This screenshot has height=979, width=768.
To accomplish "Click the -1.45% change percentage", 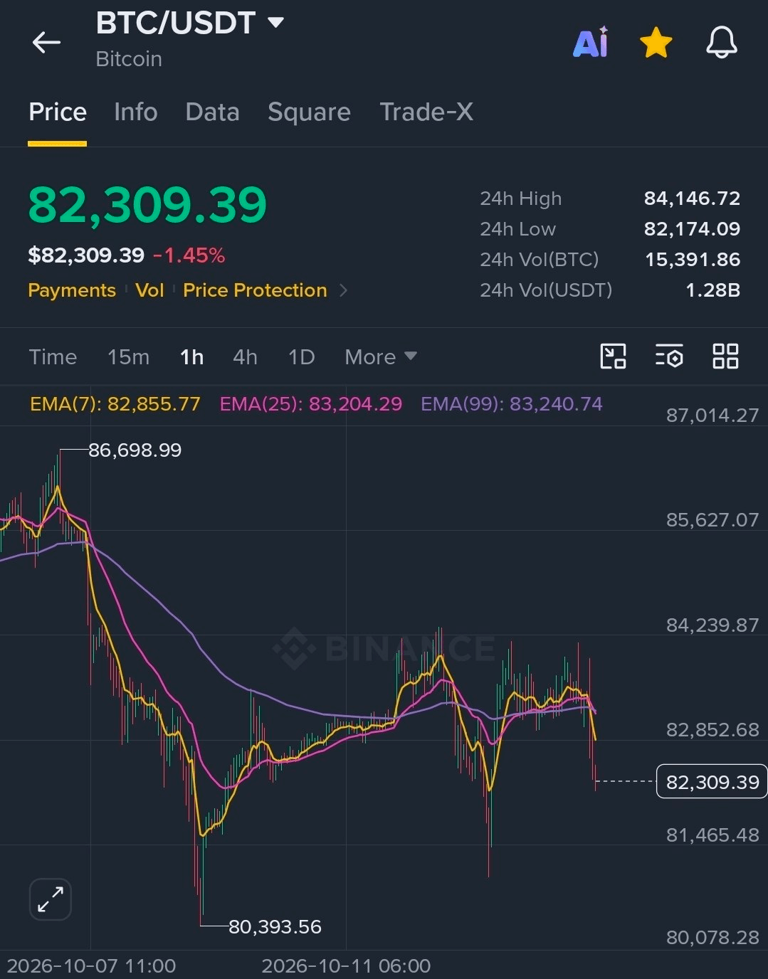I will click(x=189, y=255).
